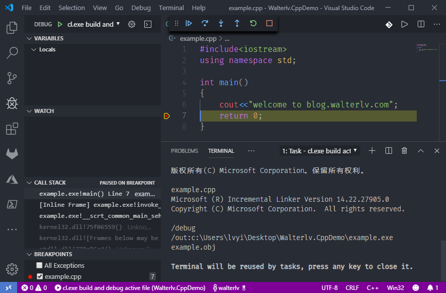446x293 pixels.
Task: Click the Step Over debug icon
Action: 205,24
